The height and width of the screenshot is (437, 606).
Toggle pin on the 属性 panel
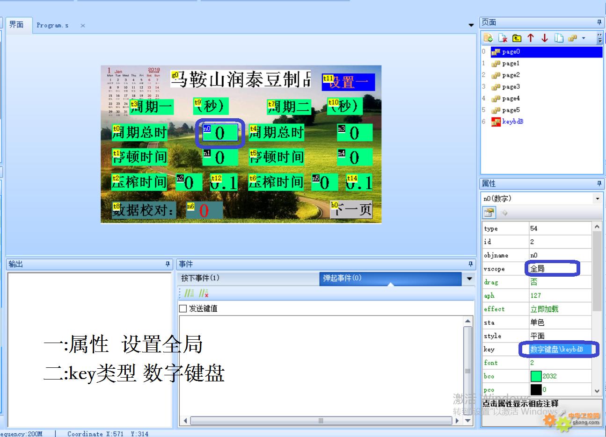coord(599,183)
